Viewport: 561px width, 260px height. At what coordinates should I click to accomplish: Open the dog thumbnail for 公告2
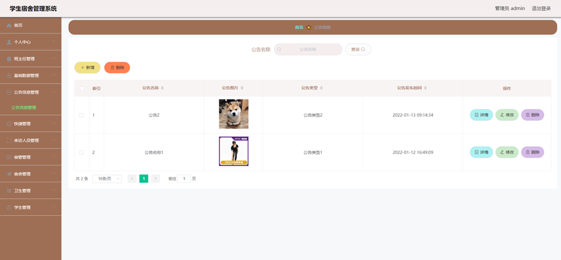click(x=234, y=114)
